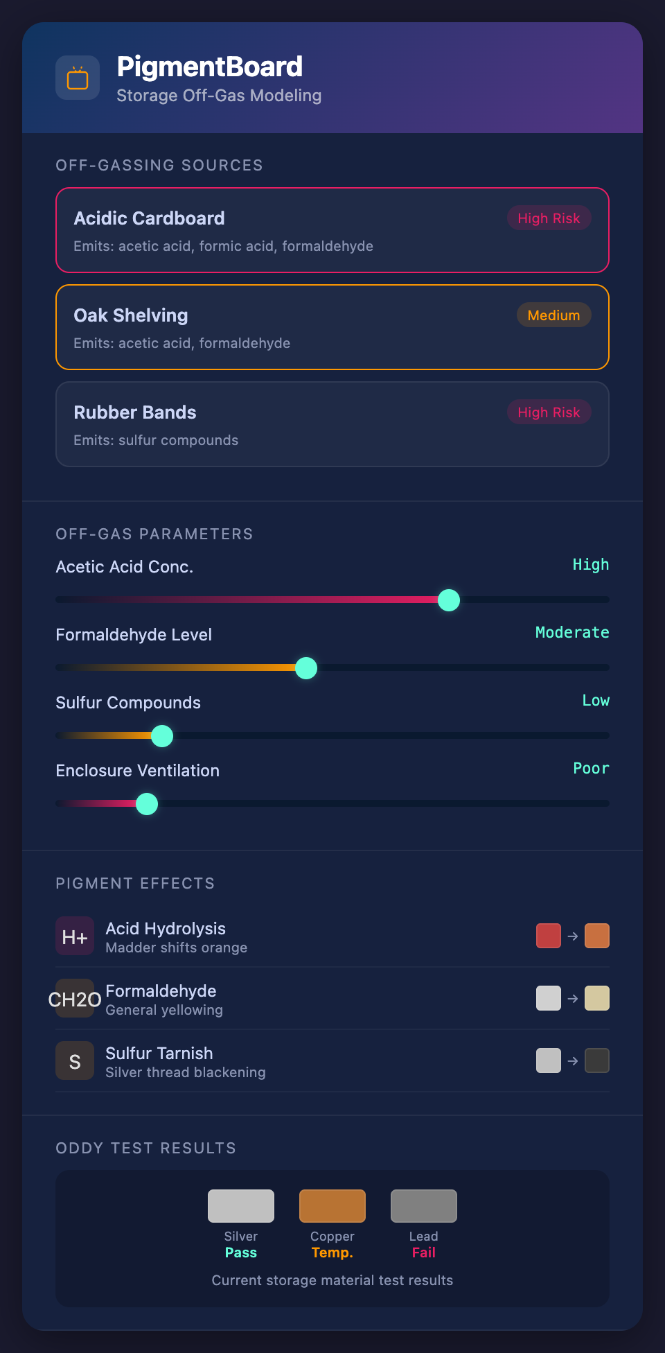Screen dimensions: 665x1353
Task: Select the Copper Oddy test coupon
Action: (x=332, y=1206)
